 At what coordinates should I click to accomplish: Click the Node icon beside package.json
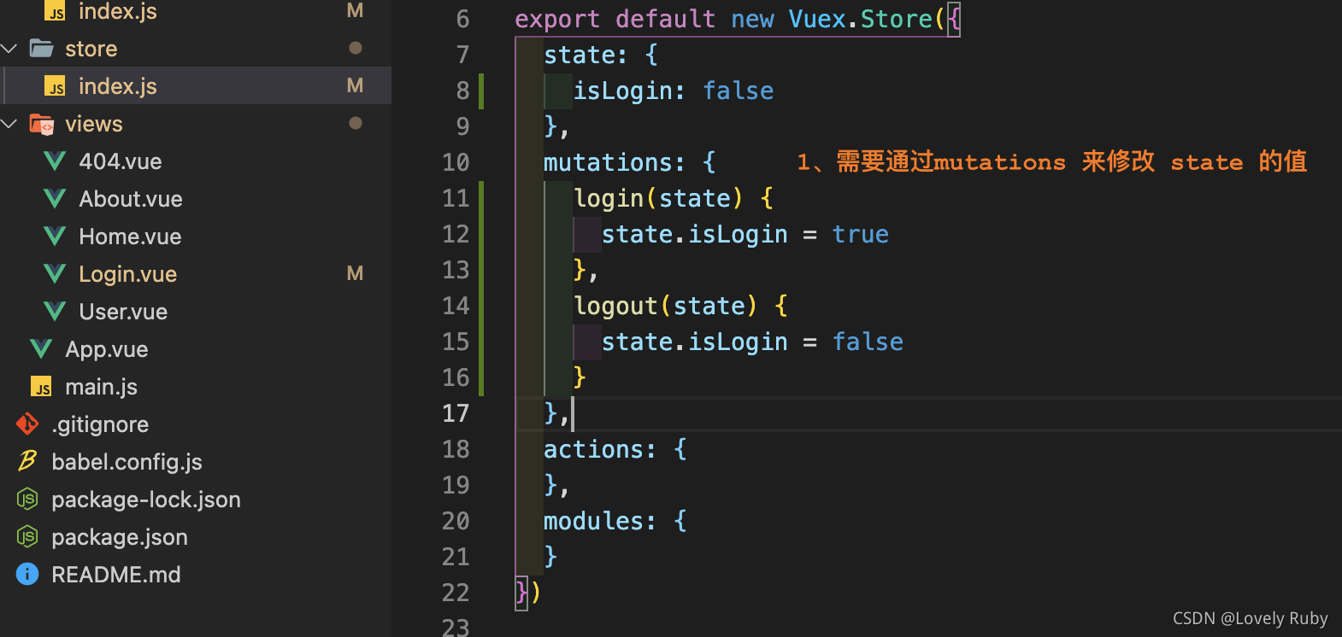click(x=27, y=536)
